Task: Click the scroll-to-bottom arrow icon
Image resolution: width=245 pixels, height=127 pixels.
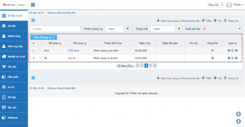Action: coord(238,121)
